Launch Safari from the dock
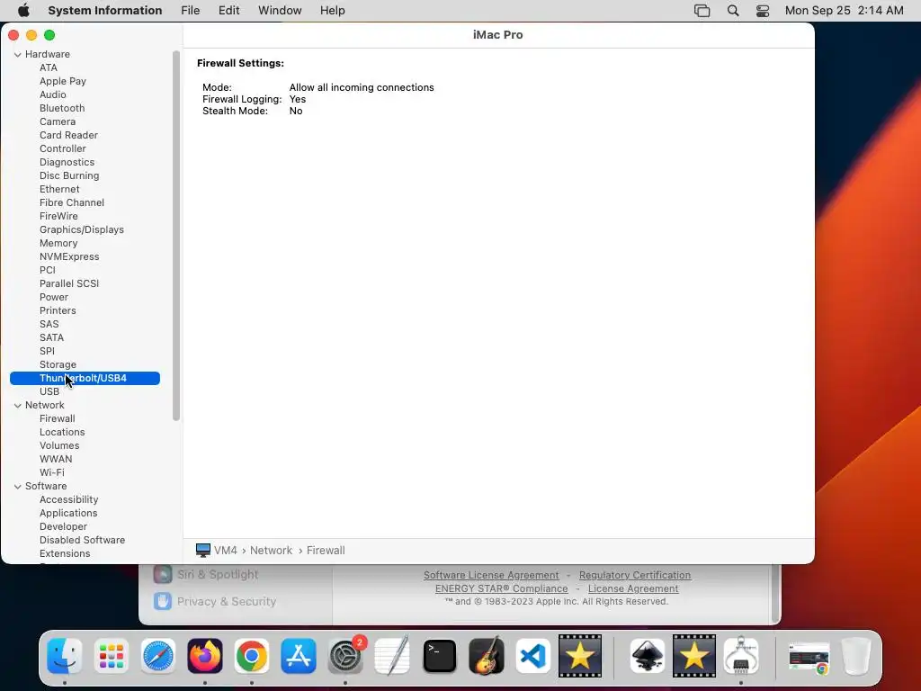The width and height of the screenshot is (921, 691). click(x=158, y=656)
